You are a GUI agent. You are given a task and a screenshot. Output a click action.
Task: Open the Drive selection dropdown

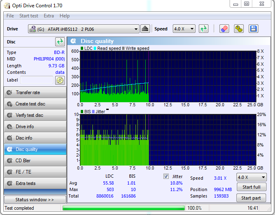pyautogui.click(x=84, y=29)
